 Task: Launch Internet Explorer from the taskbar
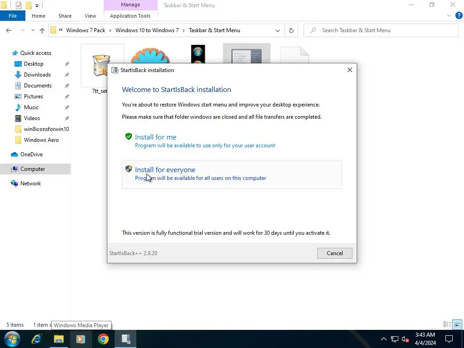point(37,339)
